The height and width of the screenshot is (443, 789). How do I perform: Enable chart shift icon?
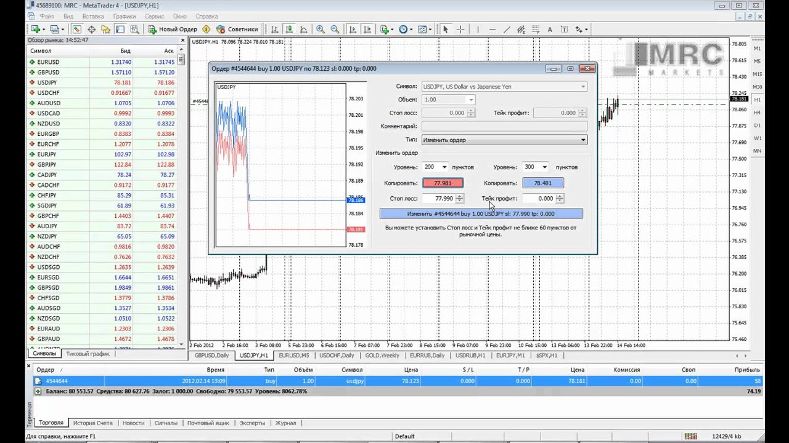(366, 29)
